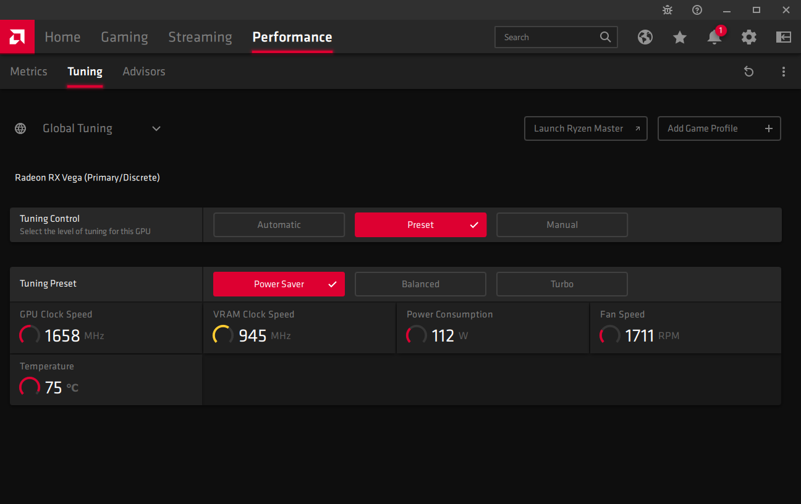The width and height of the screenshot is (801, 504).
Task: Switch to the Advisors sub-tab
Action: click(x=144, y=72)
